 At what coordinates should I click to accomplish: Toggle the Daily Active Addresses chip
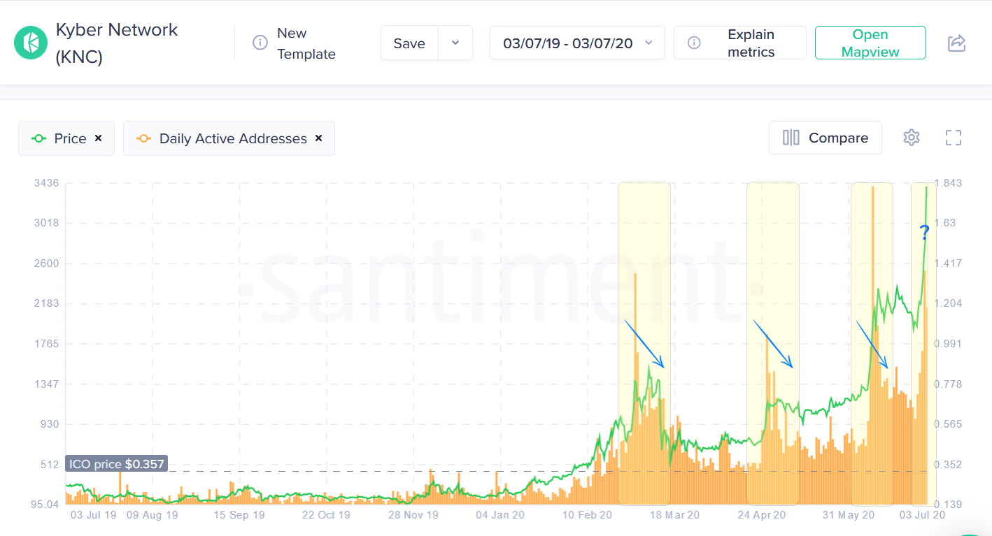point(229,138)
